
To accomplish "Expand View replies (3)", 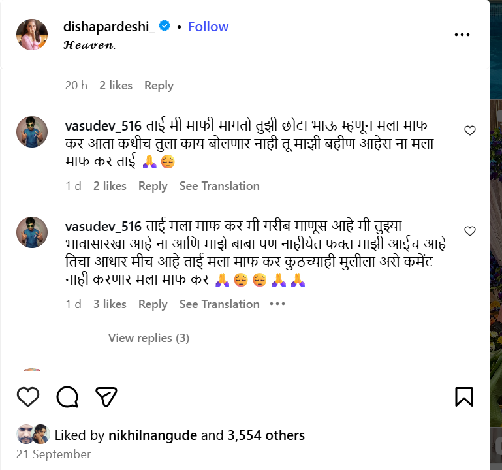I will [x=148, y=338].
